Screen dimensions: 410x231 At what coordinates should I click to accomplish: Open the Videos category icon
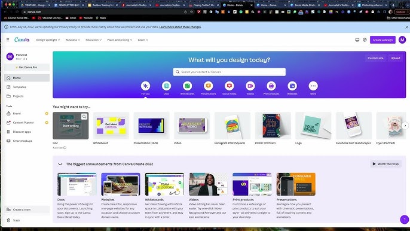(x=250, y=86)
